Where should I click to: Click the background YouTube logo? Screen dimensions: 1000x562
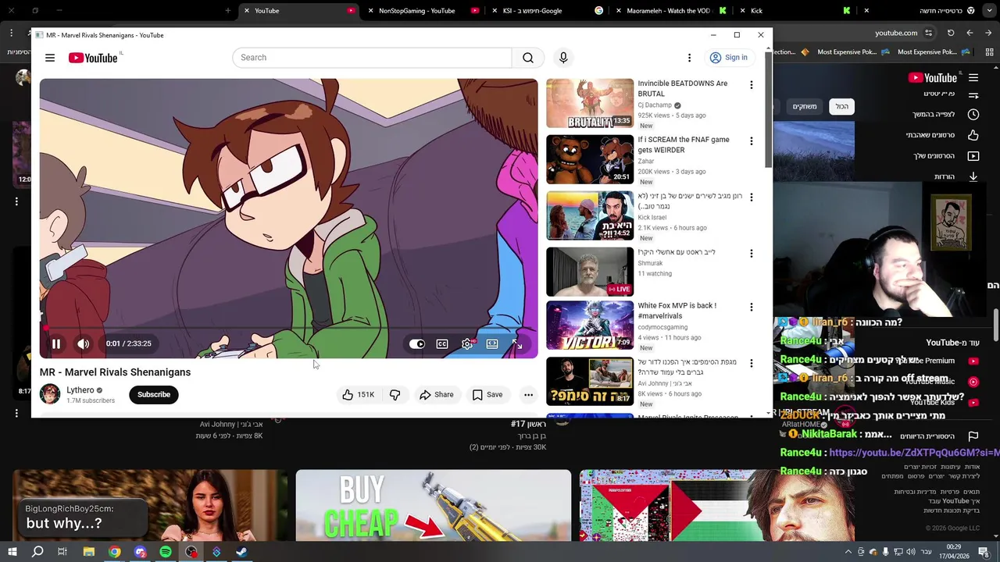pos(933,78)
